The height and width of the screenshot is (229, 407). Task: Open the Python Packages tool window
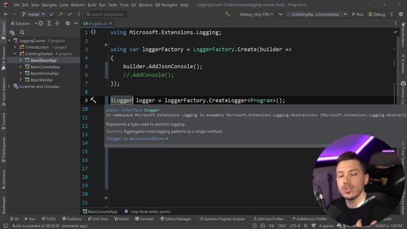(x=176, y=219)
